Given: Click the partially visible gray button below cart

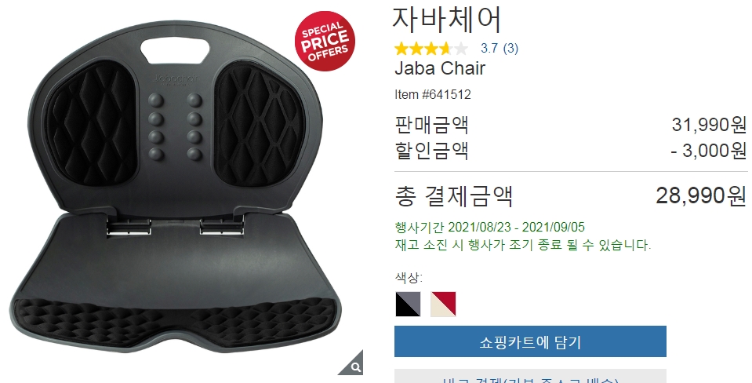Looking at the screenshot, I should tap(530, 376).
